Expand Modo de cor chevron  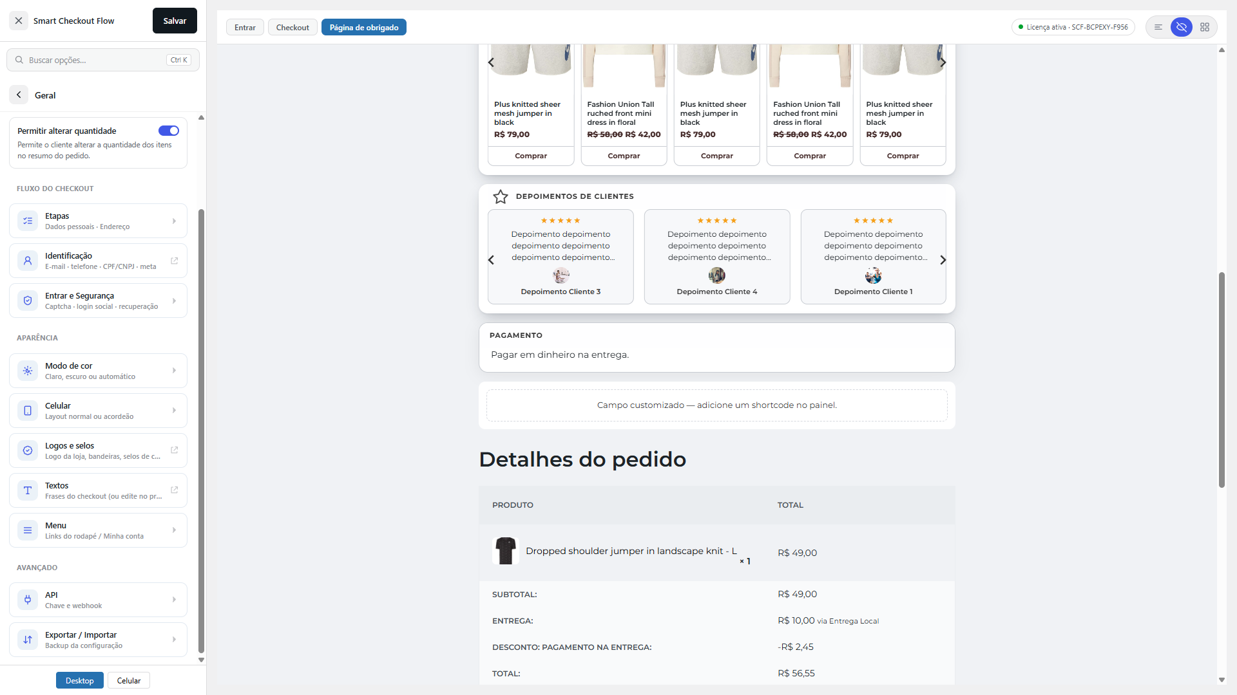[174, 371]
